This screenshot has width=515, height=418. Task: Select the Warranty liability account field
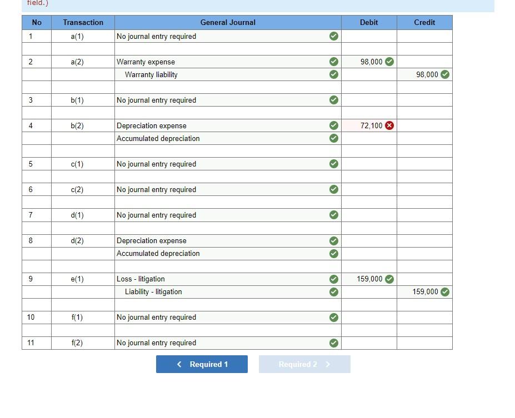point(228,74)
